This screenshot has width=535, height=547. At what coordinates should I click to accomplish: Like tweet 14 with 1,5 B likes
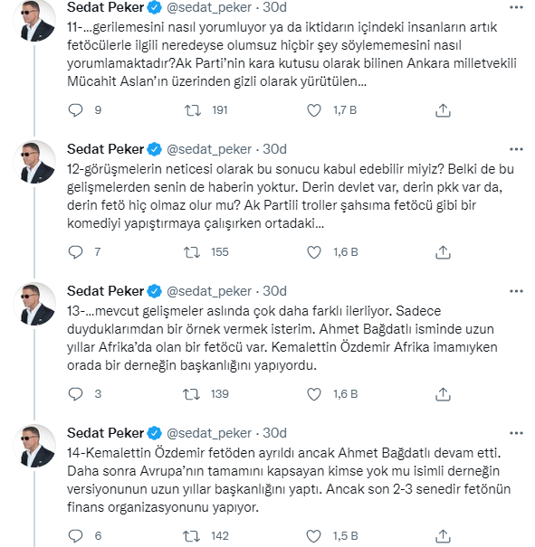click(313, 536)
